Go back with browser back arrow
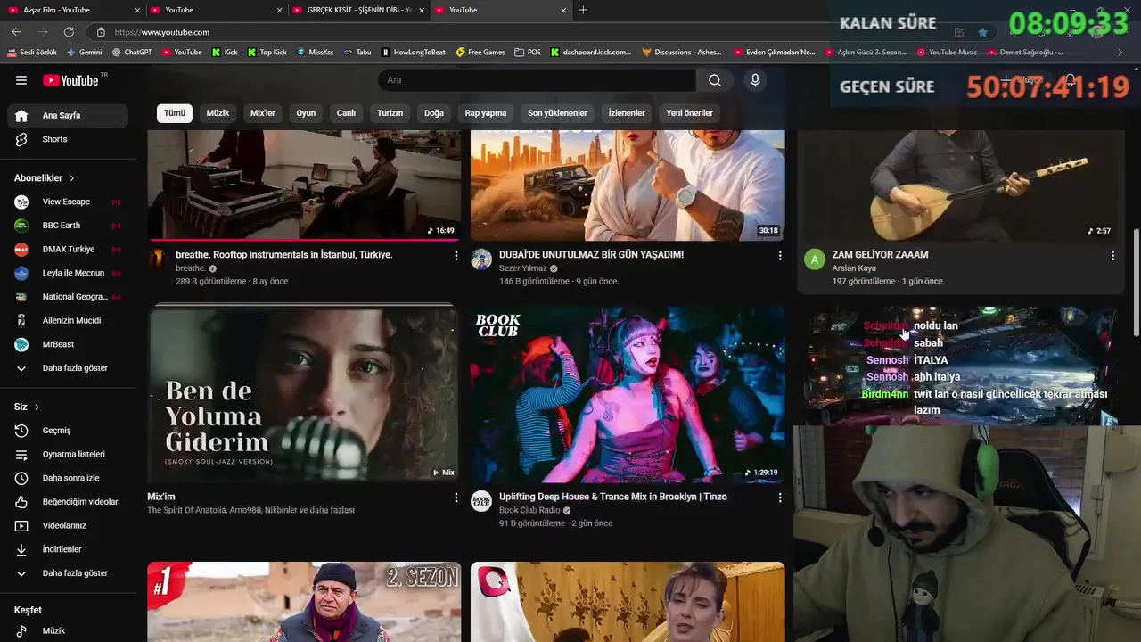Screen dimensions: 1141x642 pos(16,32)
